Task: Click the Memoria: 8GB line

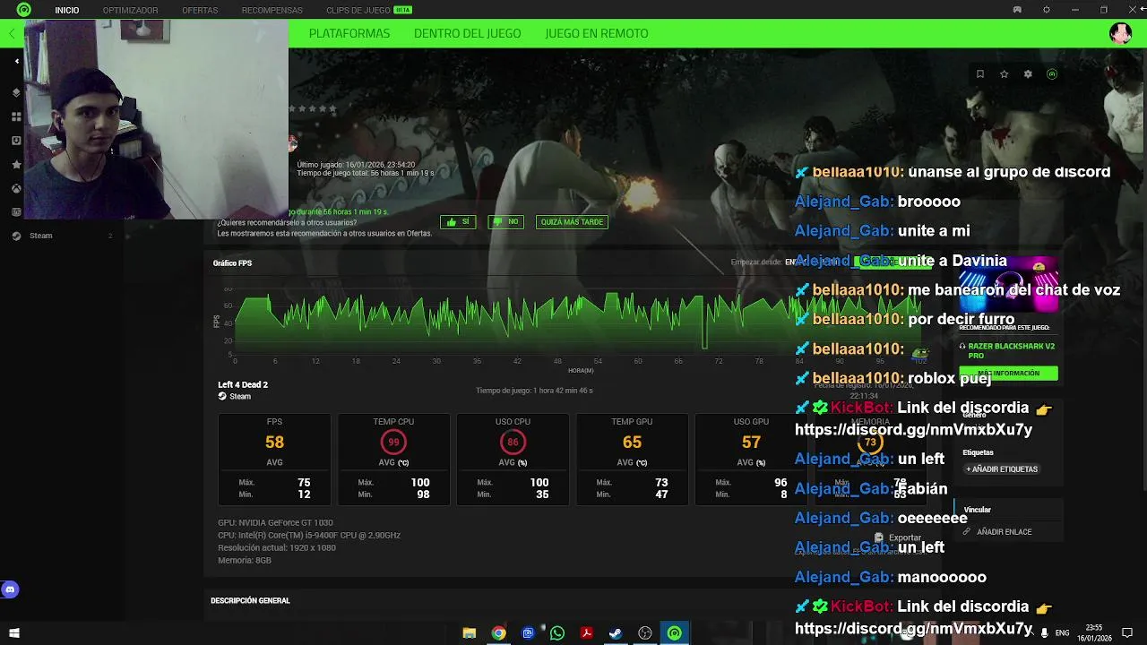Action: tap(245, 560)
